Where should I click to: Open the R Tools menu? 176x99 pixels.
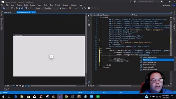(x=58, y=5)
